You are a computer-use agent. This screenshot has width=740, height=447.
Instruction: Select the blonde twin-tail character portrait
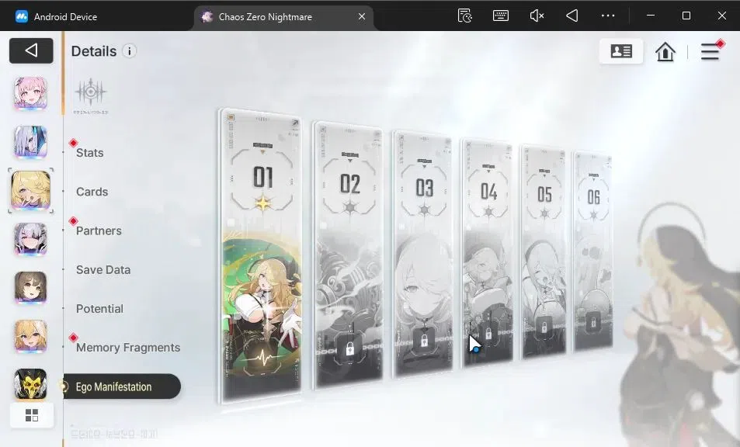tap(31, 336)
